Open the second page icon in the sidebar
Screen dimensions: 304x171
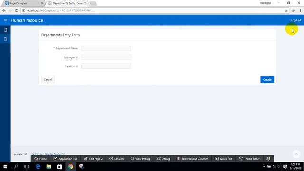coord(5,39)
